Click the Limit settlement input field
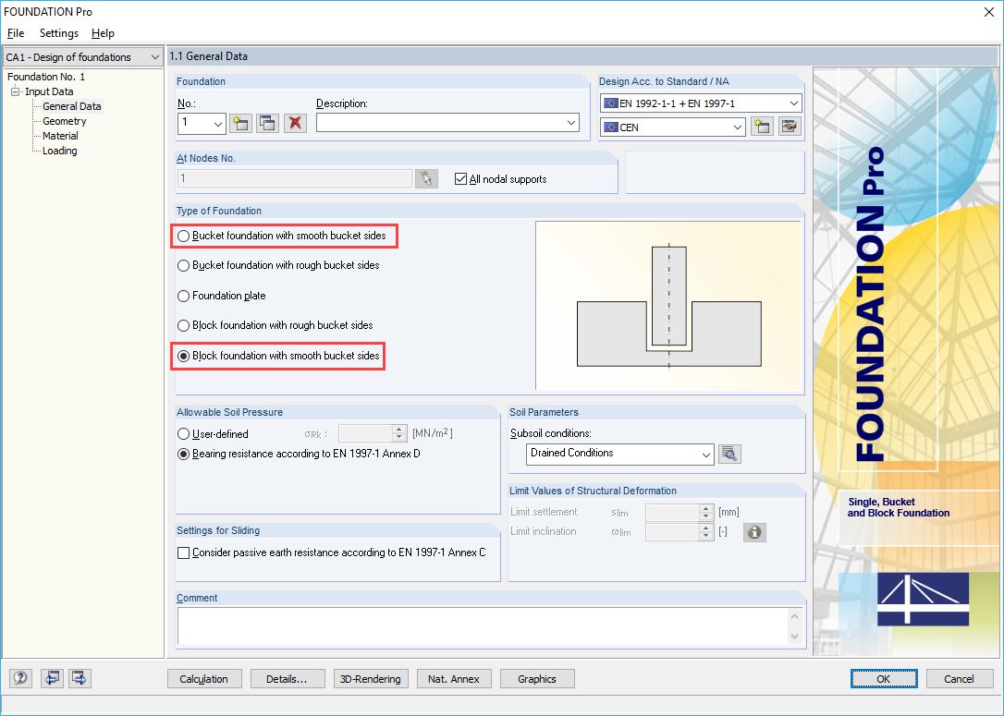The height and width of the screenshot is (716, 1004). pos(672,513)
